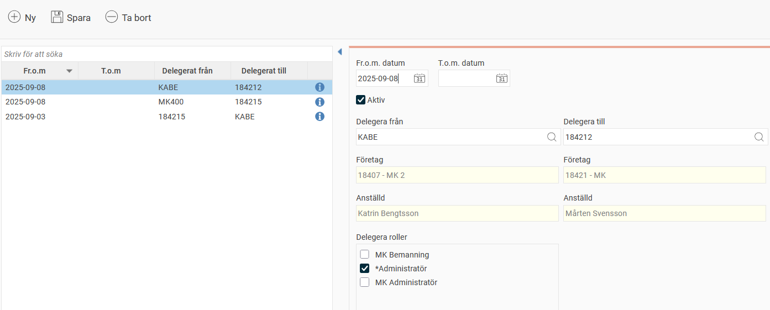Viewport: 770px width, 310px height.
Task: Save the delegation with Spara
Action: click(71, 18)
